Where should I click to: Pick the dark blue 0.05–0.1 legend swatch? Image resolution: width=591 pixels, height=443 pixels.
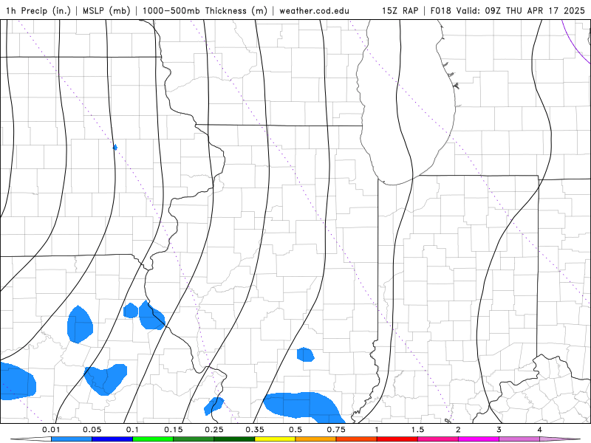112,439
